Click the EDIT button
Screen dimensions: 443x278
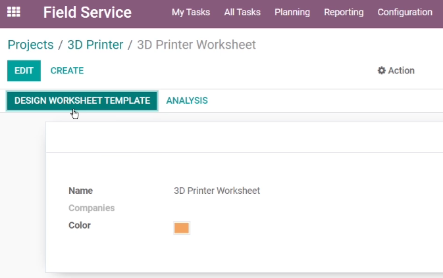click(x=24, y=70)
